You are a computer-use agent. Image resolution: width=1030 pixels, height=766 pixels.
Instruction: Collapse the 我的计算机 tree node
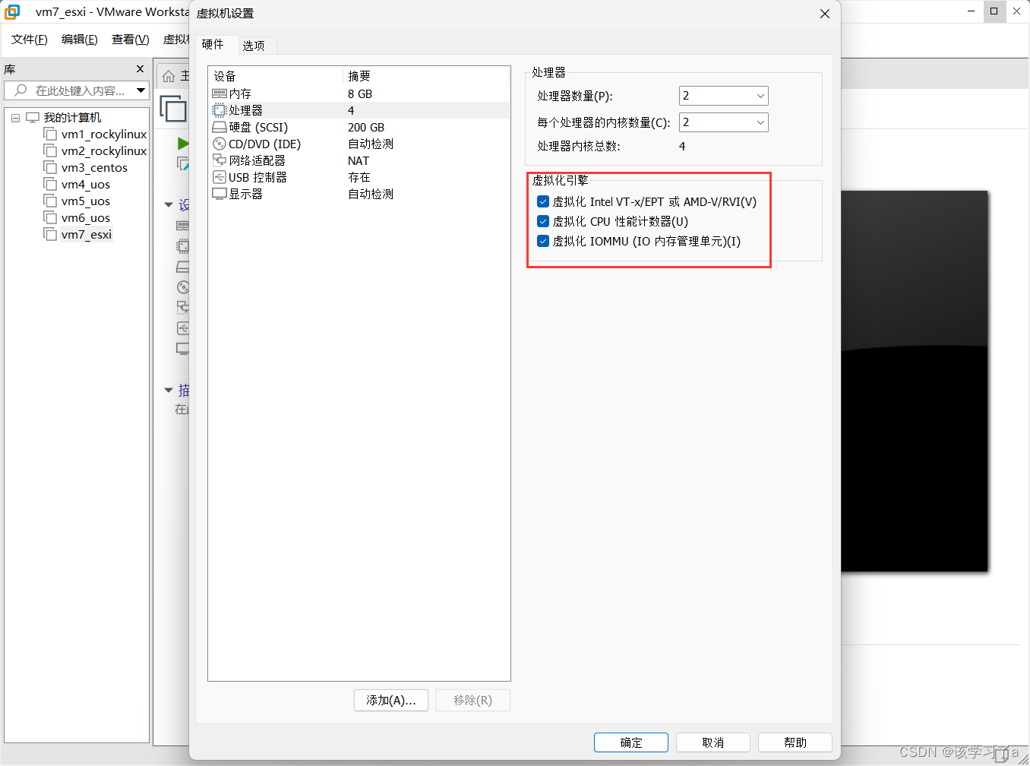click(x=15, y=118)
